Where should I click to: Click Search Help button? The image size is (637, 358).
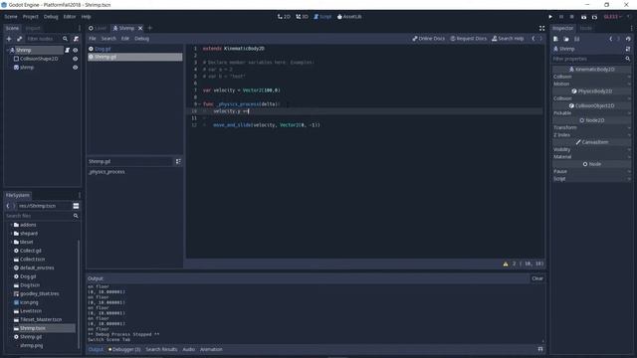click(x=508, y=39)
